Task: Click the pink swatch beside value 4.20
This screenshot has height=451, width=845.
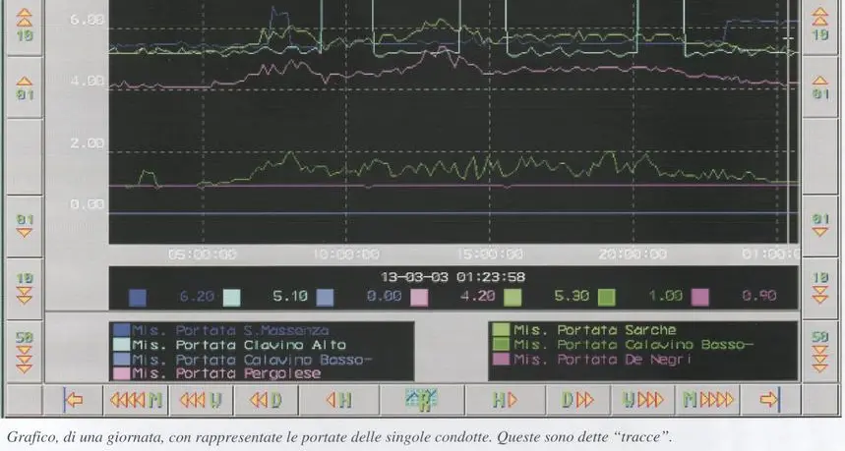Action: point(419,297)
